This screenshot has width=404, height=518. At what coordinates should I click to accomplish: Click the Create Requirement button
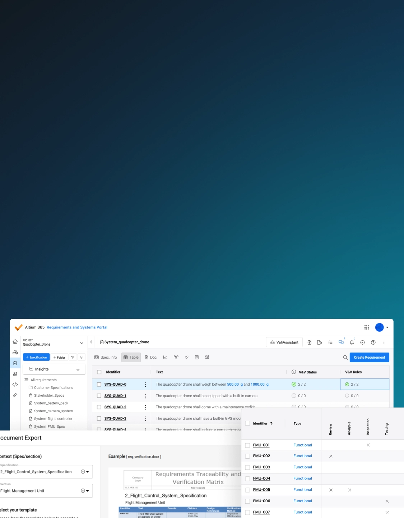tap(370, 358)
